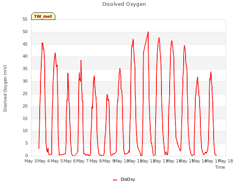This screenshot has width=249, height=187.
Task: Click the TW_met label badge
Action: 43,16
